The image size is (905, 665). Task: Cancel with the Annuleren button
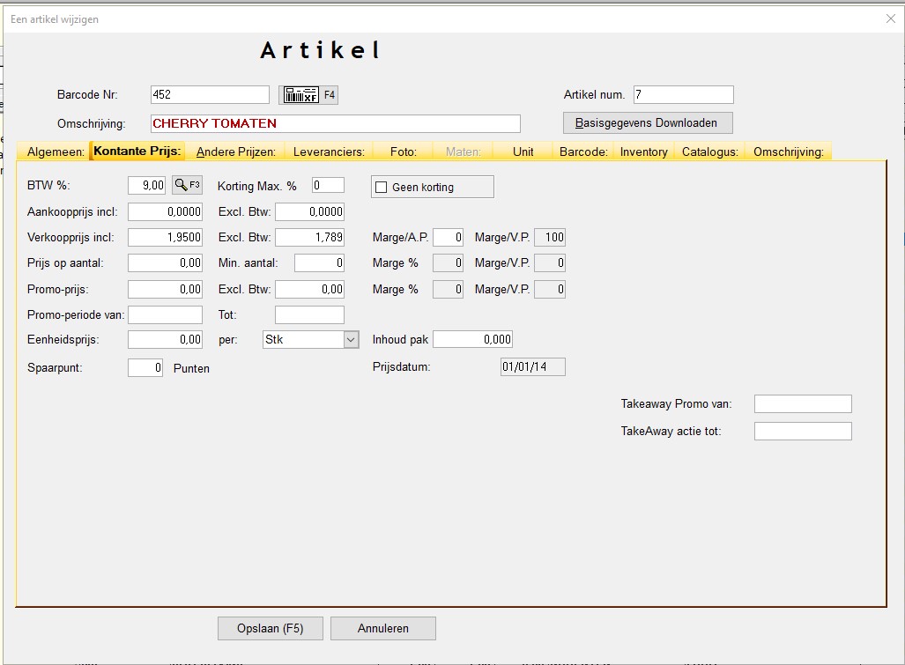(x=383, y=628)
